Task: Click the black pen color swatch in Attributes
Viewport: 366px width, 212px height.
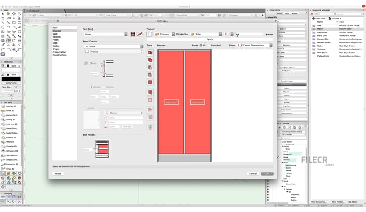Action: (x=11, y=79)
